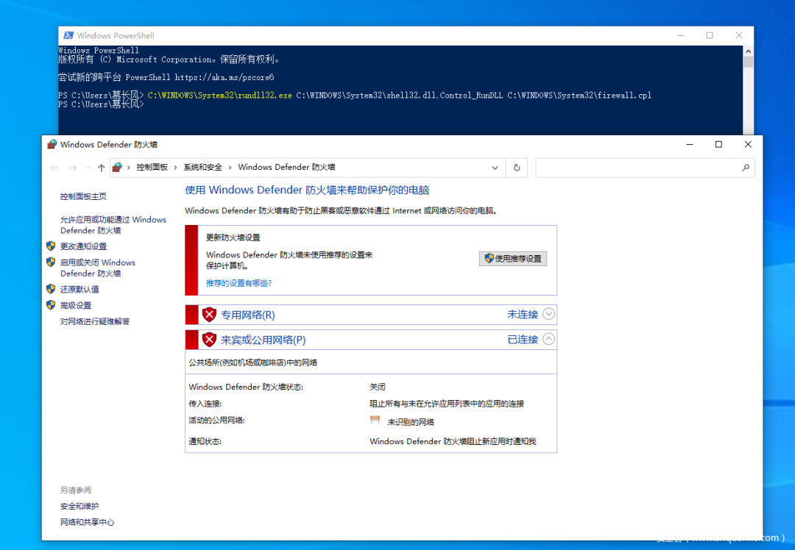Click the PowerShell vertical scrollbar thumb
Image resolution: width=795 pixels, height=550 pixels.
tap(749, 62)
